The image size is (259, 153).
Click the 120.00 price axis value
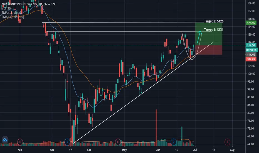251,34
